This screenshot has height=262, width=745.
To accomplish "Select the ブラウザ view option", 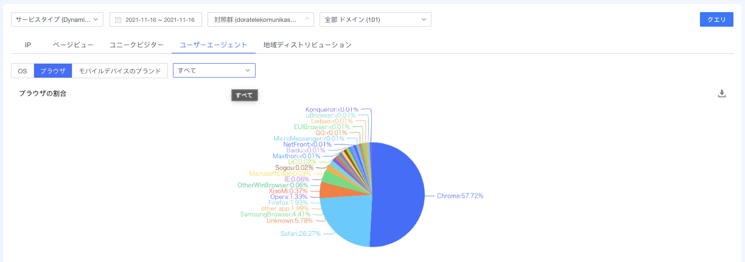I will pyautogui.click(x=53, y=71).
